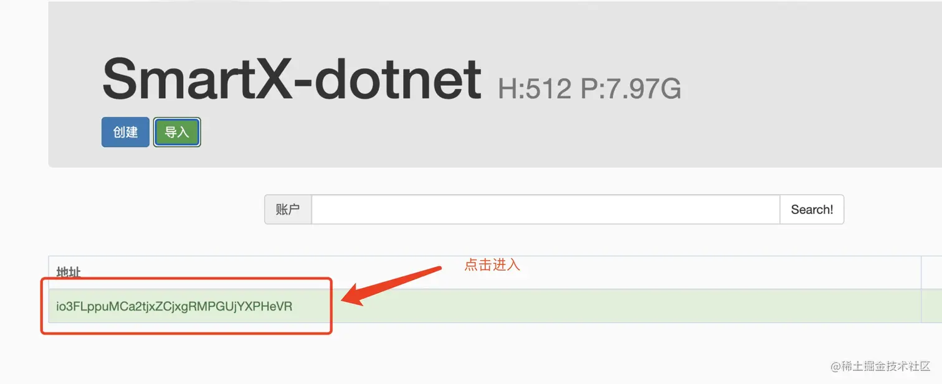
Task: Open address io3FLppuMCa2tjxZCjxgRMPGUjYXPHeVR
Action: [174, 306]
